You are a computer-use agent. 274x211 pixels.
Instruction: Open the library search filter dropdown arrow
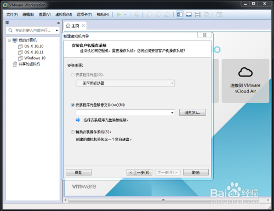(57, 31)
